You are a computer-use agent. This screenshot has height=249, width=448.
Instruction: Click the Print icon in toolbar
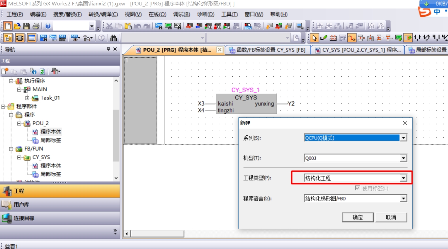[x=36, y=26]
